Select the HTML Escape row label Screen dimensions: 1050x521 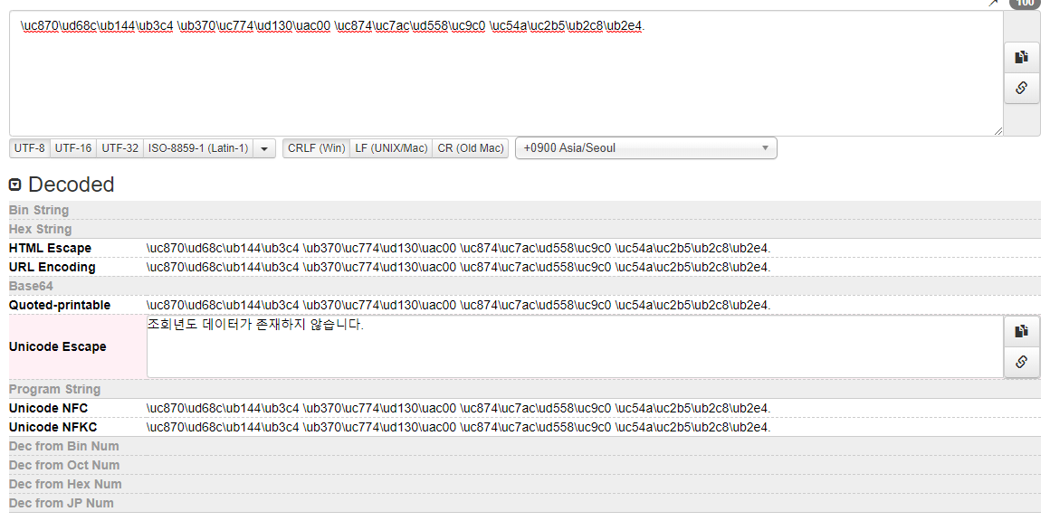point(50,248)
